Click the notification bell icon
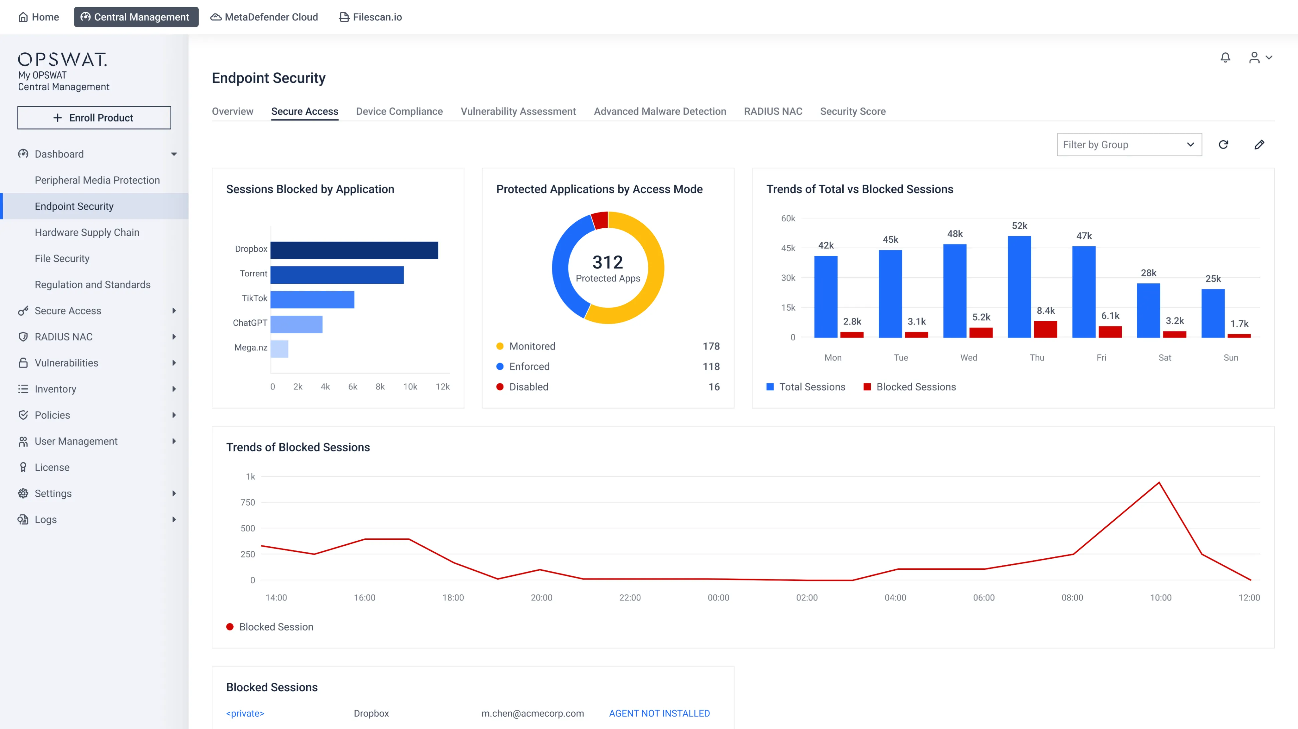This screenshot has height=729, width=1298. (x=1225, y=57)
